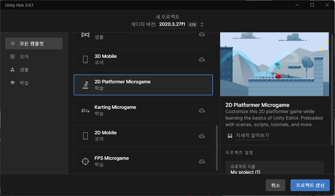Viewport: 335px width, 196px height.
Task: Click the cloud download icon on 샘플 card
Action: (x=202, y=34)
